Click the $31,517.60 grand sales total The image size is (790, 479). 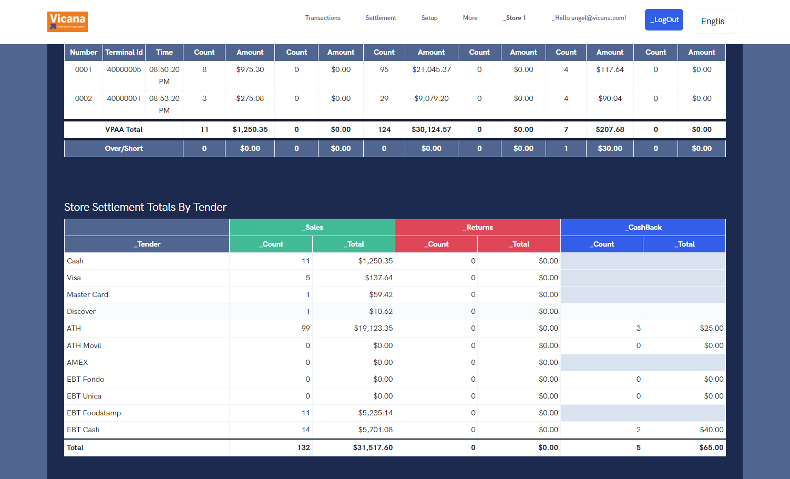pos(373,447)
